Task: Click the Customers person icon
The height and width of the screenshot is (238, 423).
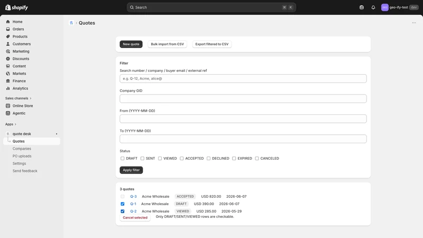Action: coord(8,44)
